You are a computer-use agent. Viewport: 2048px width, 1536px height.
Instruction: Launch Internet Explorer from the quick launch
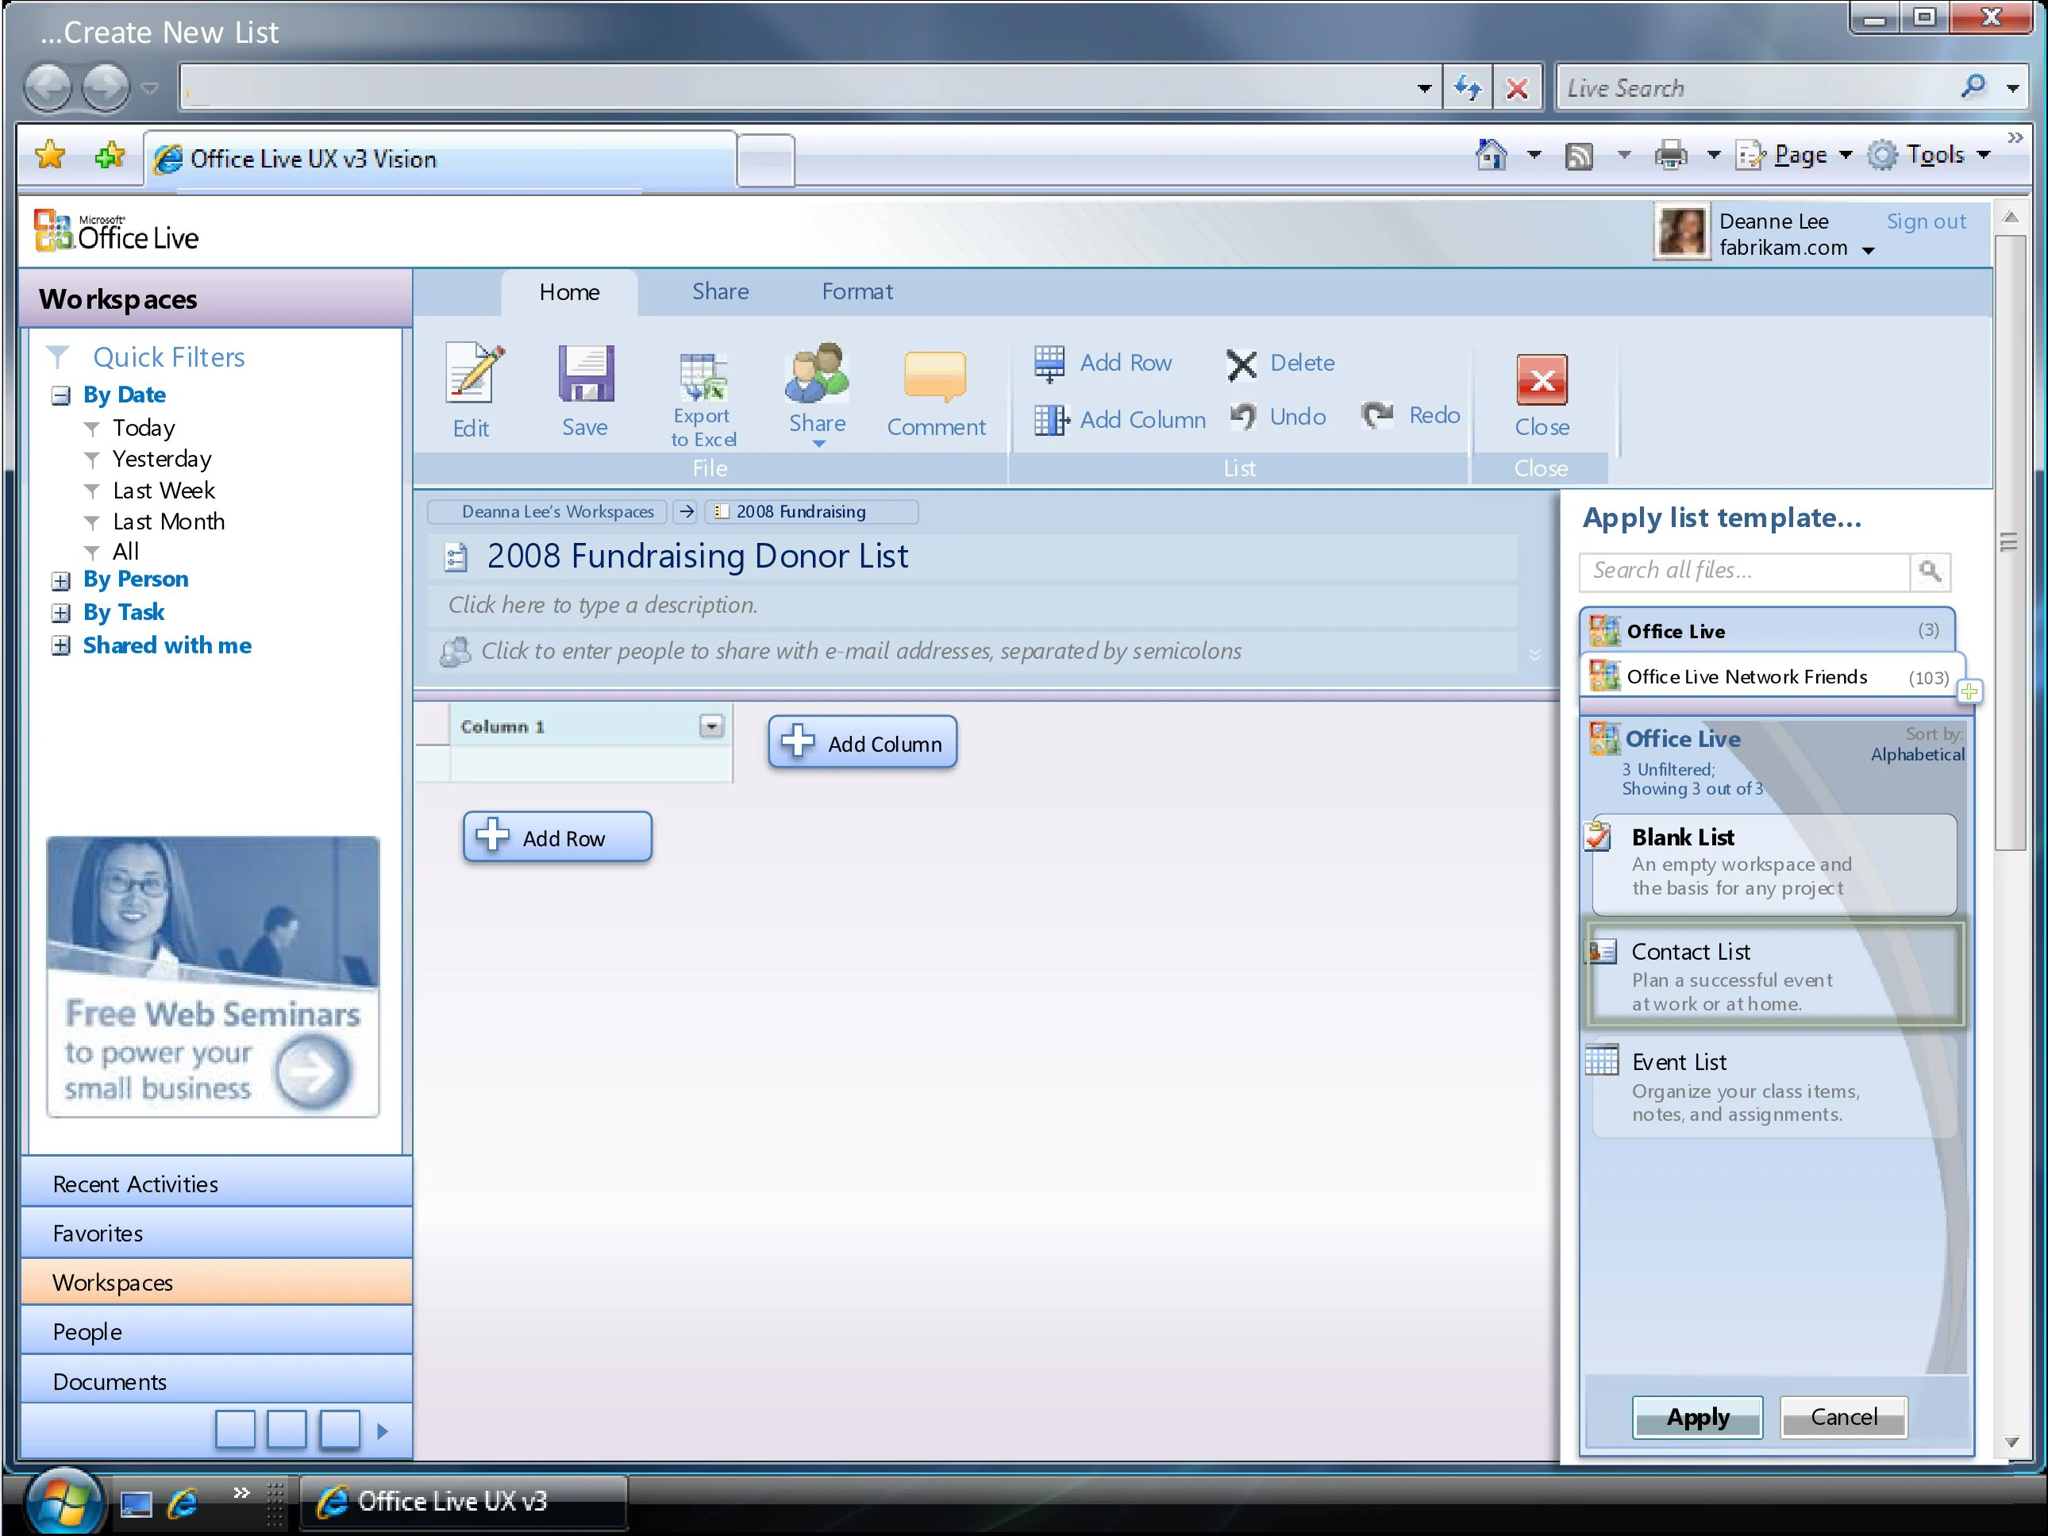click(x=183, y=1502)
